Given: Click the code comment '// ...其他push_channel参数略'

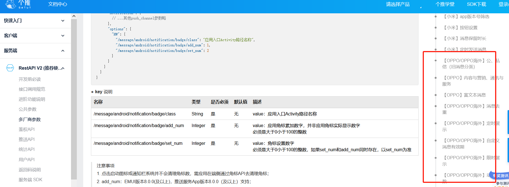Looking at the screenshot, I should [x=139, y=18].
